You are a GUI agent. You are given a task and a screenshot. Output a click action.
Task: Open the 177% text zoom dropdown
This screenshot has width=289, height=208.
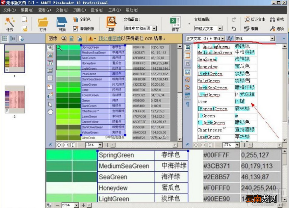point(237,145)
